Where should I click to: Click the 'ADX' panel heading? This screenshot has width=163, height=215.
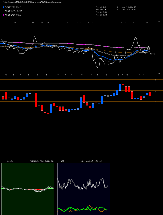click(62, 161)
